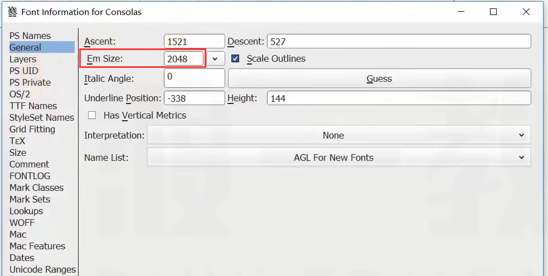Open the Unicode Ranges section
Viewport: 548px width, 276px height.
tap(42, 269)
